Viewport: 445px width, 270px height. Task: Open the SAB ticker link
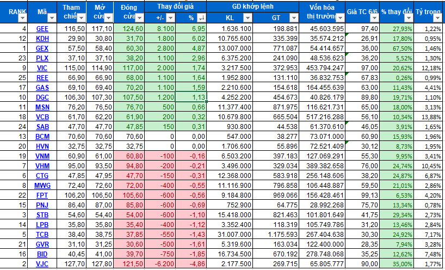[x=42, y=127]
